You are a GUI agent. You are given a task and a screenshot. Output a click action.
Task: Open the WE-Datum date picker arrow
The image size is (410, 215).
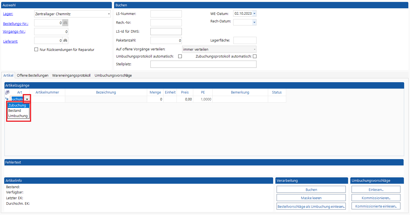[254, 14]
